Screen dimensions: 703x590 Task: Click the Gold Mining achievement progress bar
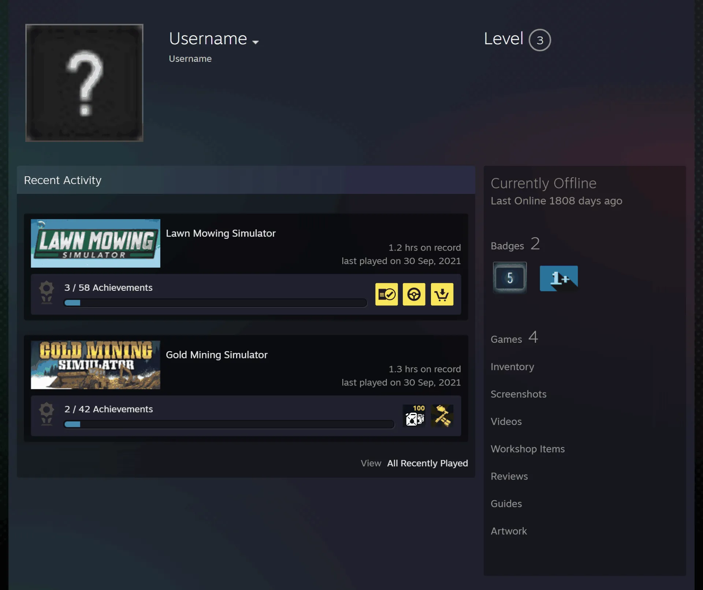(229, 424)
